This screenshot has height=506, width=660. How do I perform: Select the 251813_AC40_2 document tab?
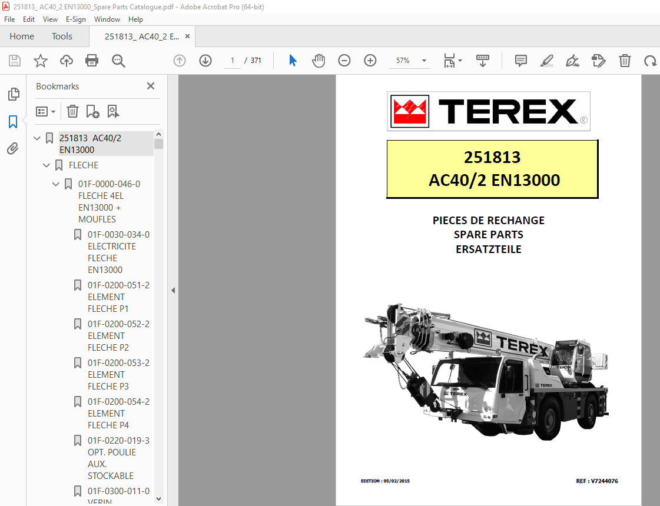pos(141,36)
